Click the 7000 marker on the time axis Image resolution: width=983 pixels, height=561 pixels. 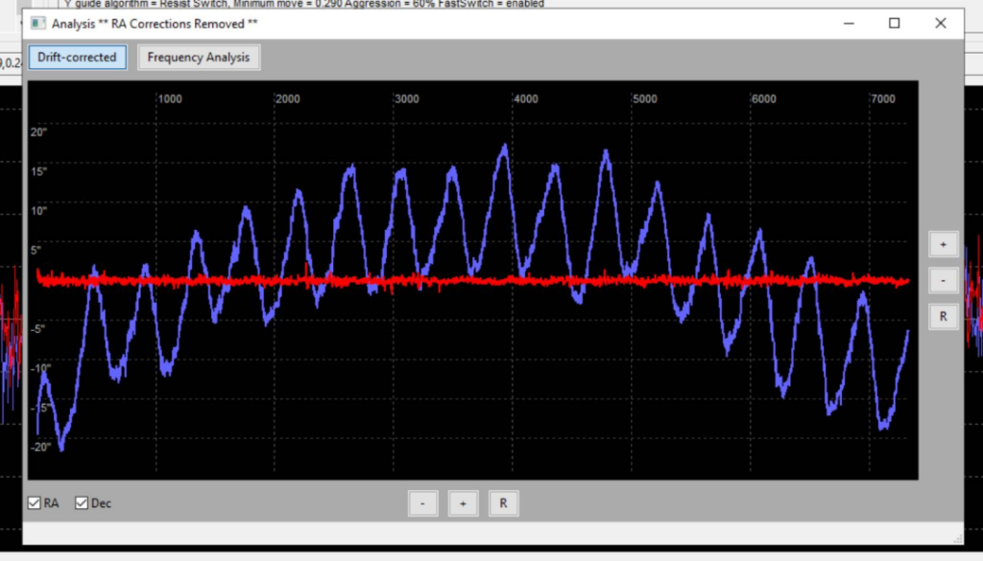click(x=882, y=99)
